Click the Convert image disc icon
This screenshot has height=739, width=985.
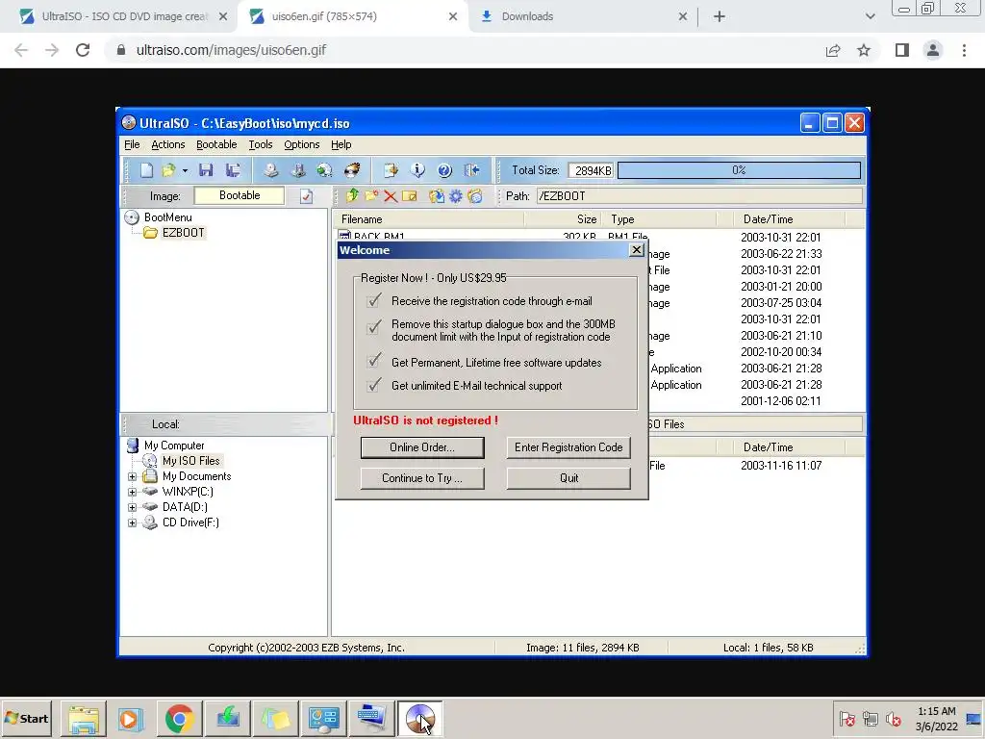[x=325, y=170]
